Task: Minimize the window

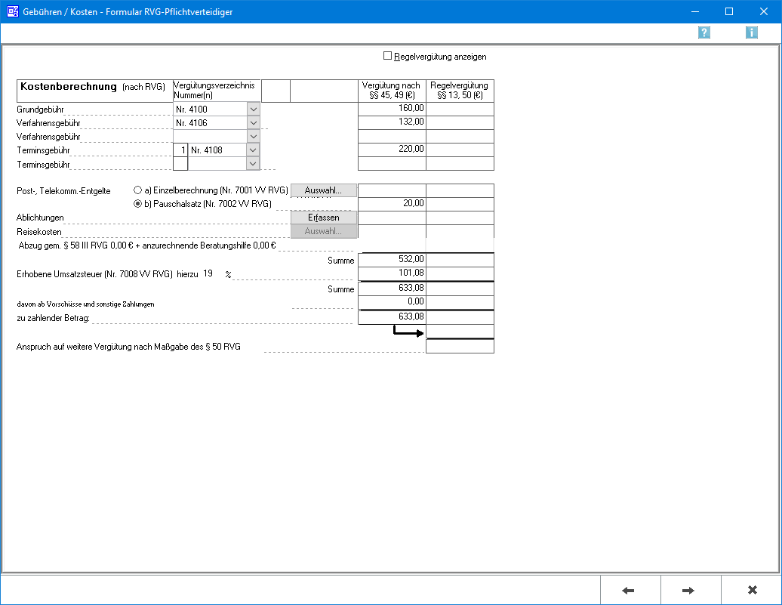Action: pos(694,11)
